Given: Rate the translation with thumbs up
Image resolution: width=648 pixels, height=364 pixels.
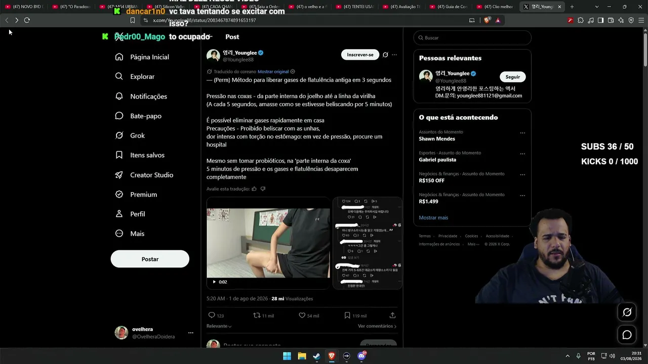Looking at the screenshot, I should (x=254, y=189).
